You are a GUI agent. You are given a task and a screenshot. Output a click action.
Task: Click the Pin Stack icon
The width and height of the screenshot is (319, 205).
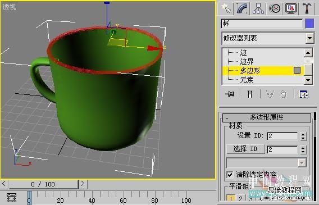point(230,94)
